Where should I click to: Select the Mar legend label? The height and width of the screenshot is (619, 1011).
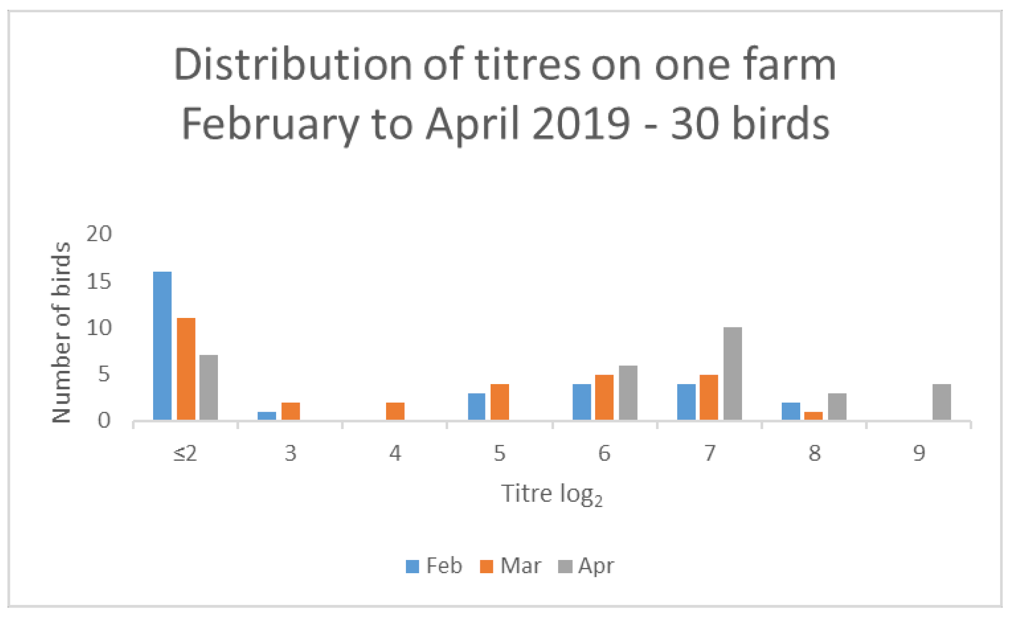coord(520,566)
